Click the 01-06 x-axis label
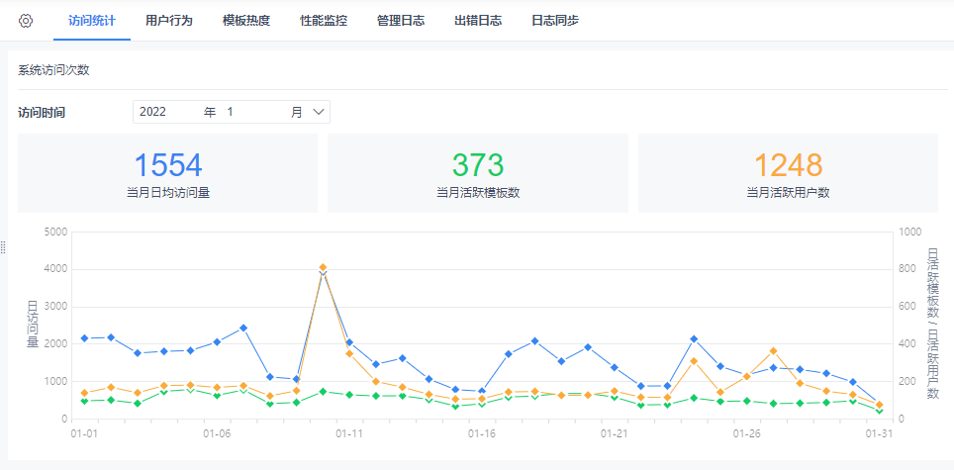This screenshot has width=954, height=470. tap(217, 433)
